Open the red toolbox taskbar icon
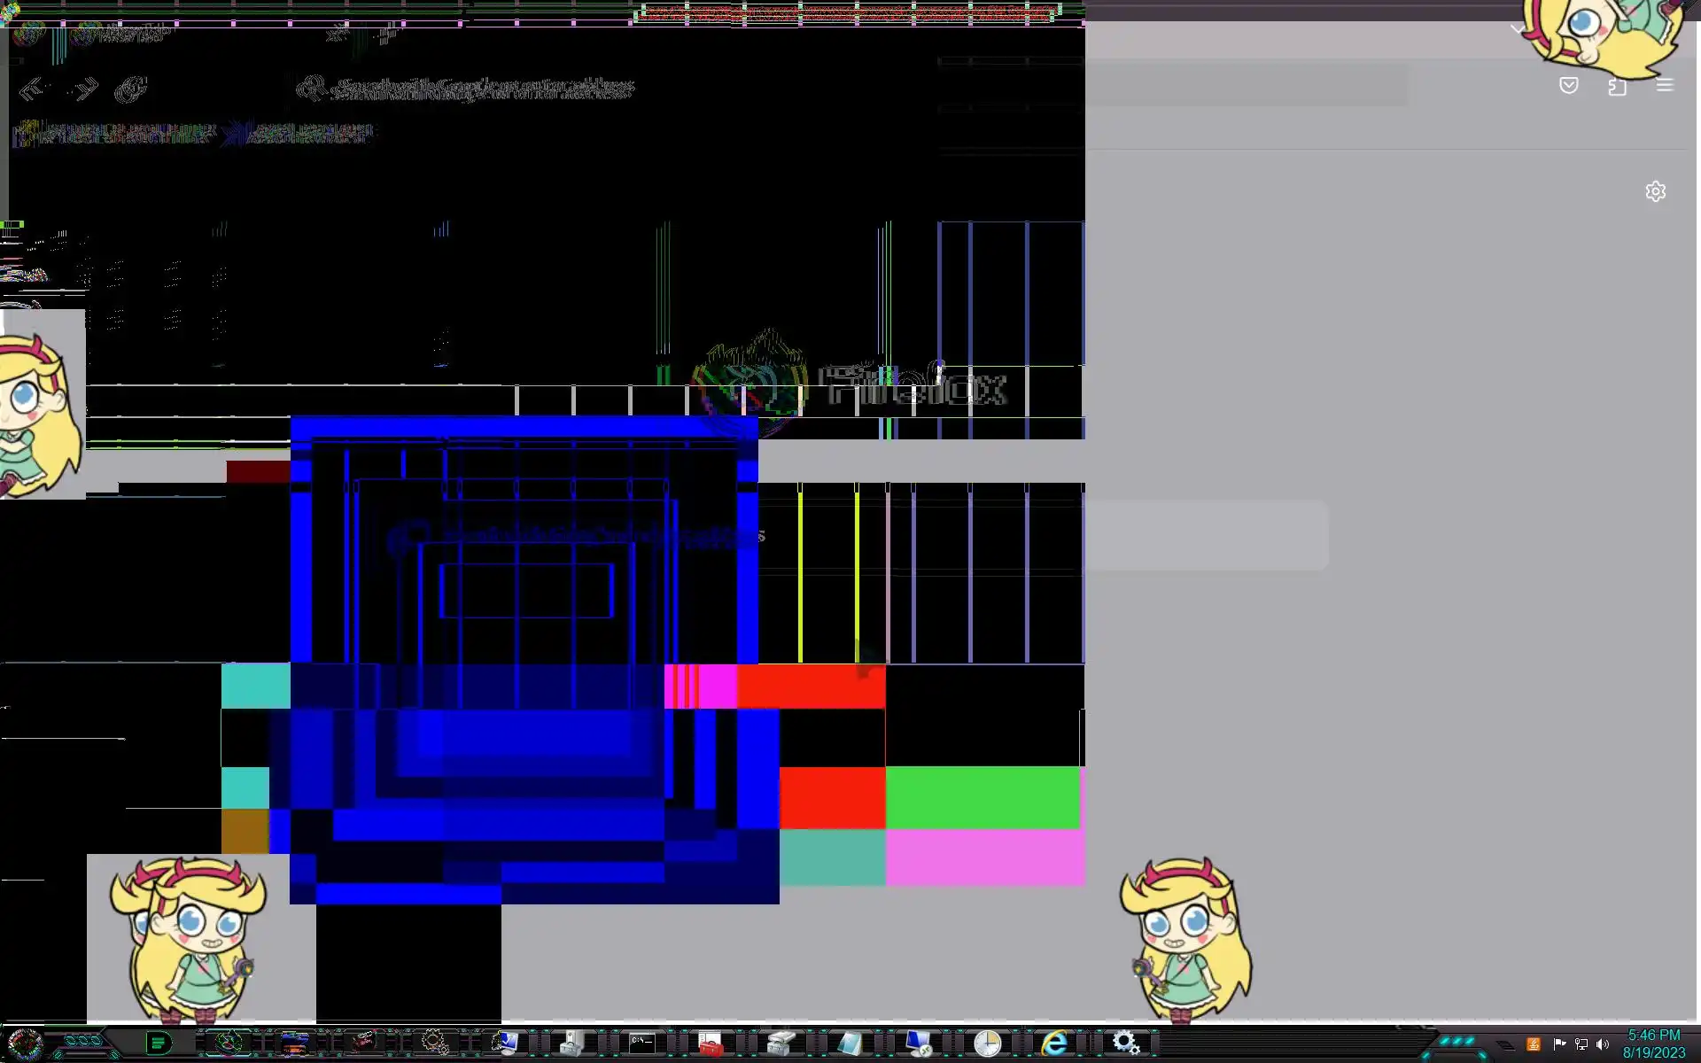Screen dimensions: 1701x1063 point(710,1044)
